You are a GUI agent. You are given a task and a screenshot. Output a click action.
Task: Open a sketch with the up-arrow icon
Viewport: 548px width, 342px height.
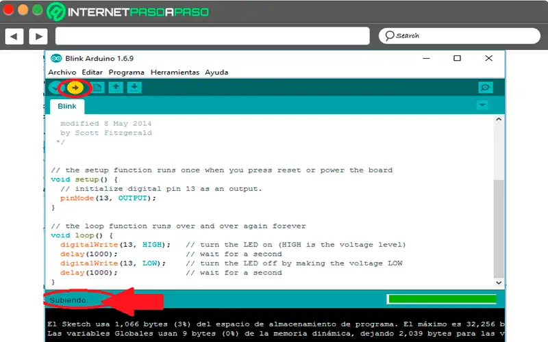click(x=116, y=88)
